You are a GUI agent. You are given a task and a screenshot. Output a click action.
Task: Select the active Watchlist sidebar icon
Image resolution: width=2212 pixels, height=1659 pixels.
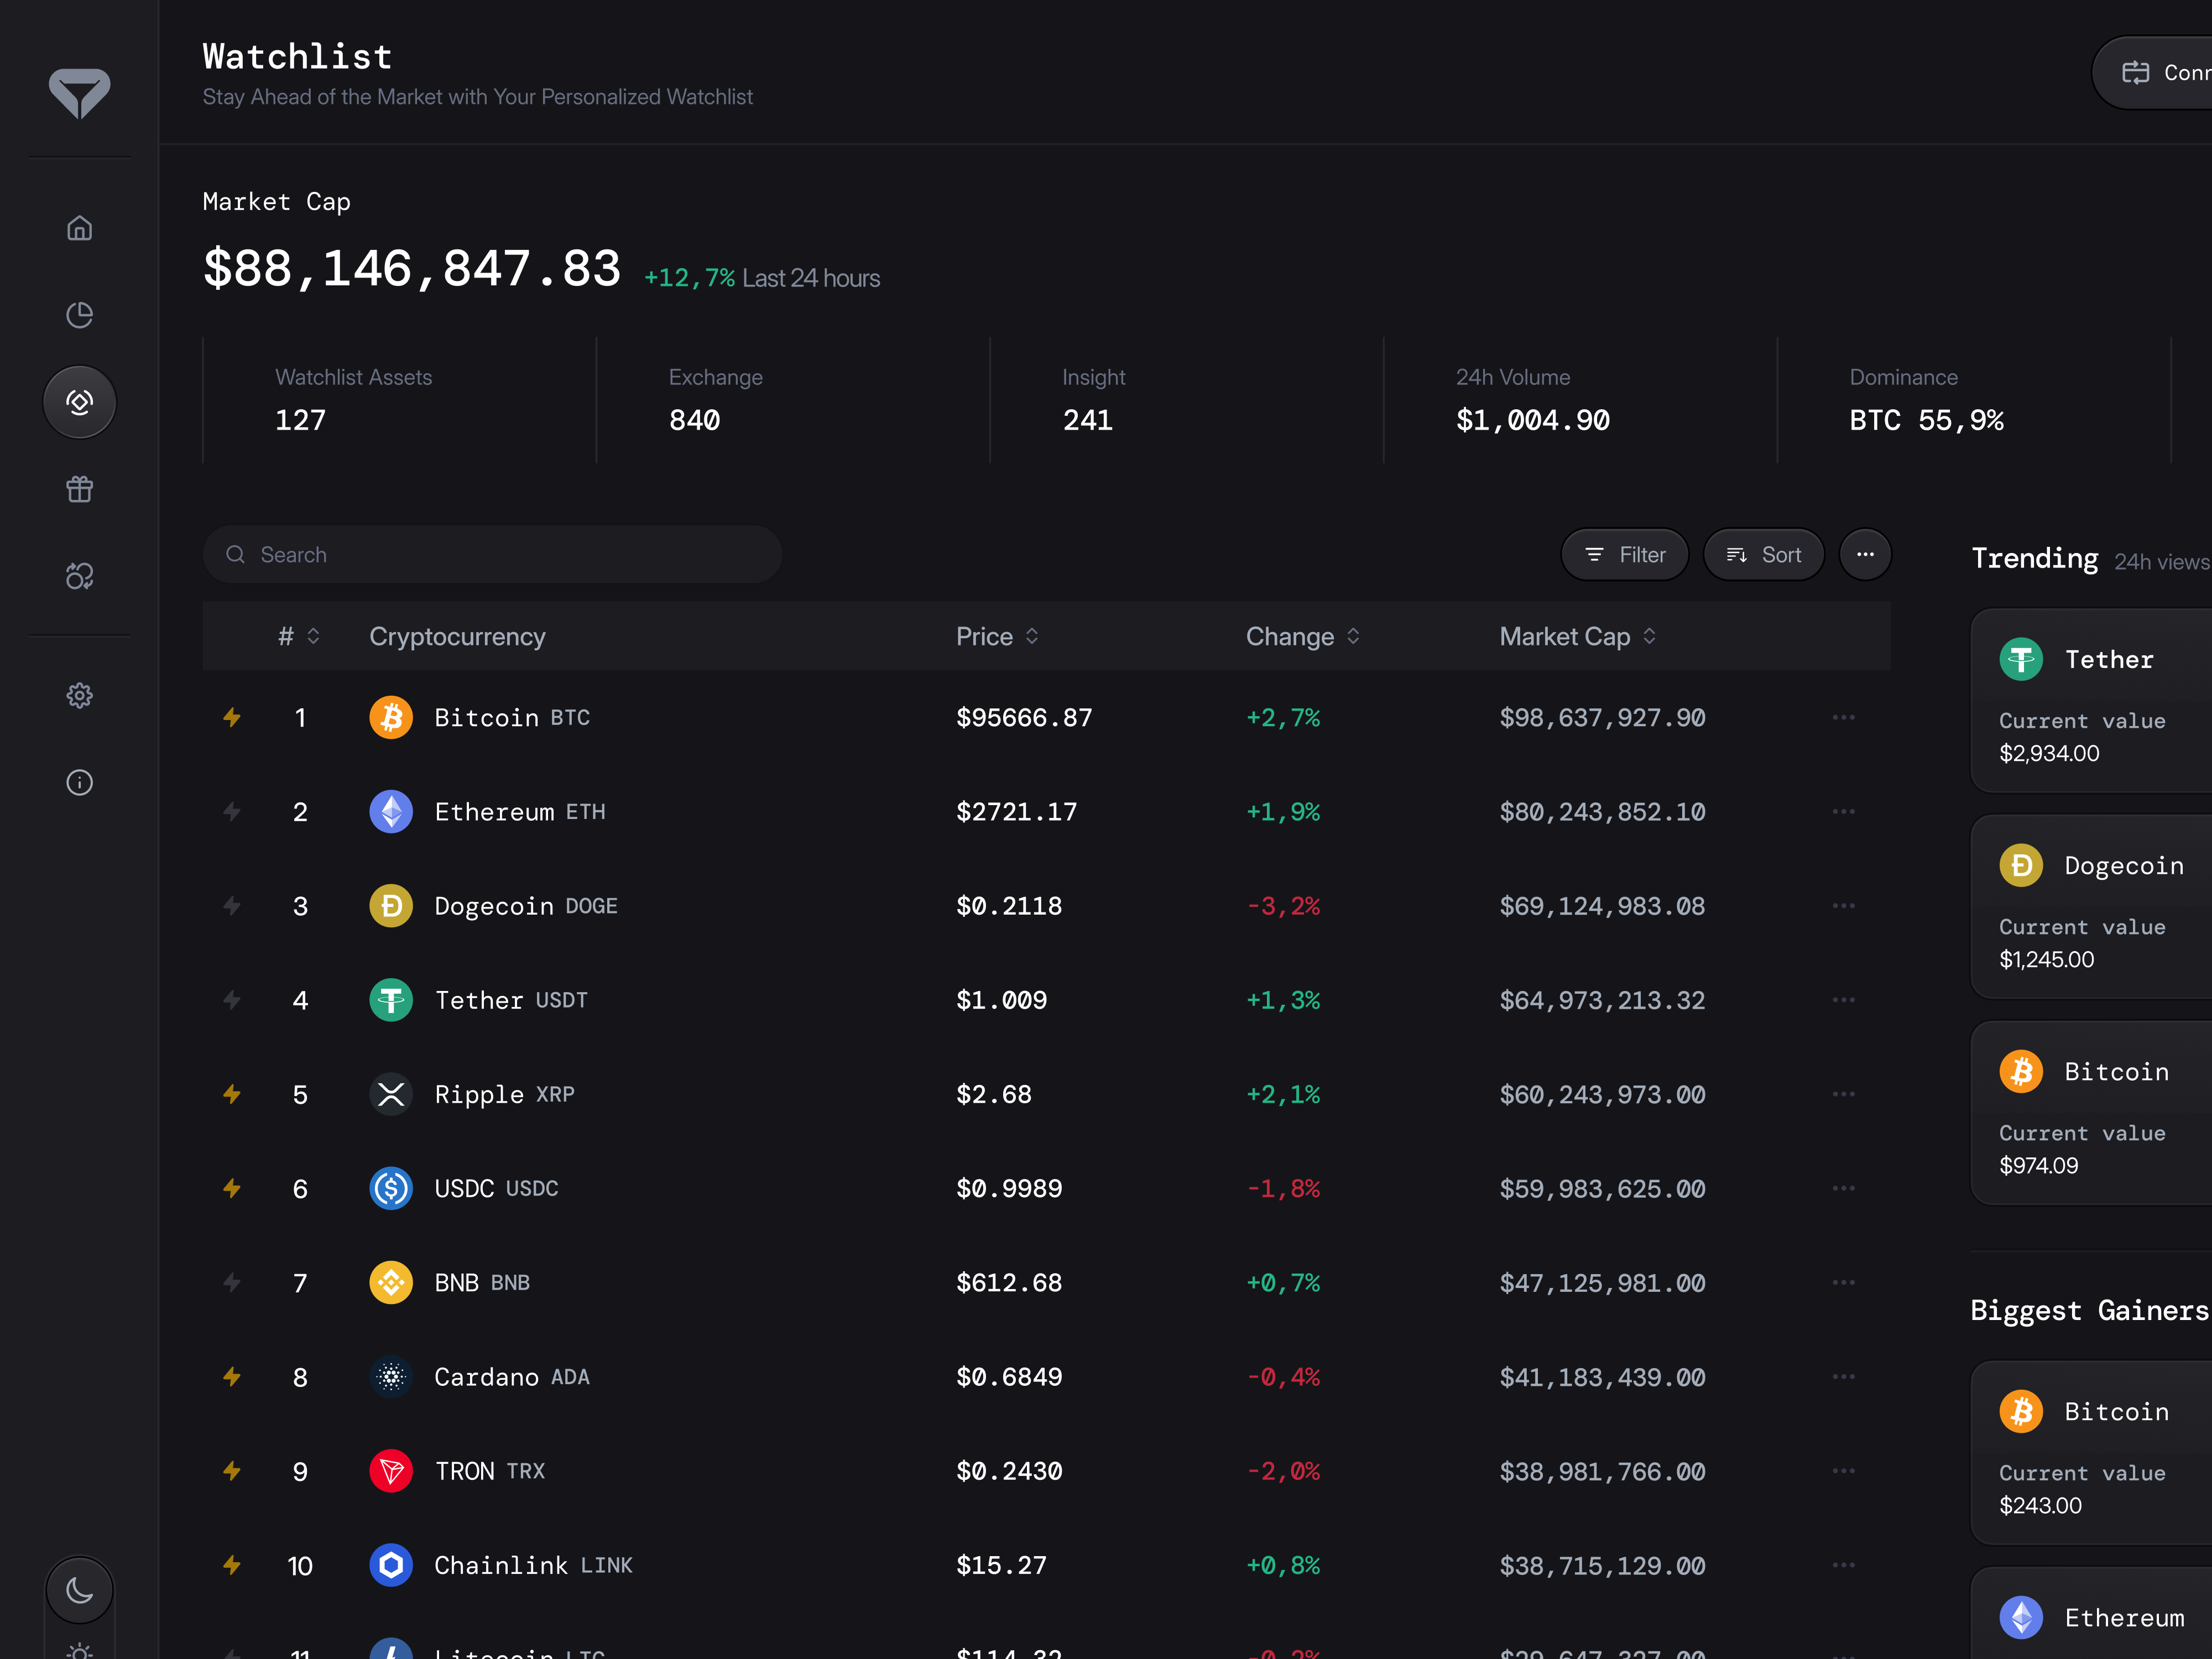coord(79,402)
